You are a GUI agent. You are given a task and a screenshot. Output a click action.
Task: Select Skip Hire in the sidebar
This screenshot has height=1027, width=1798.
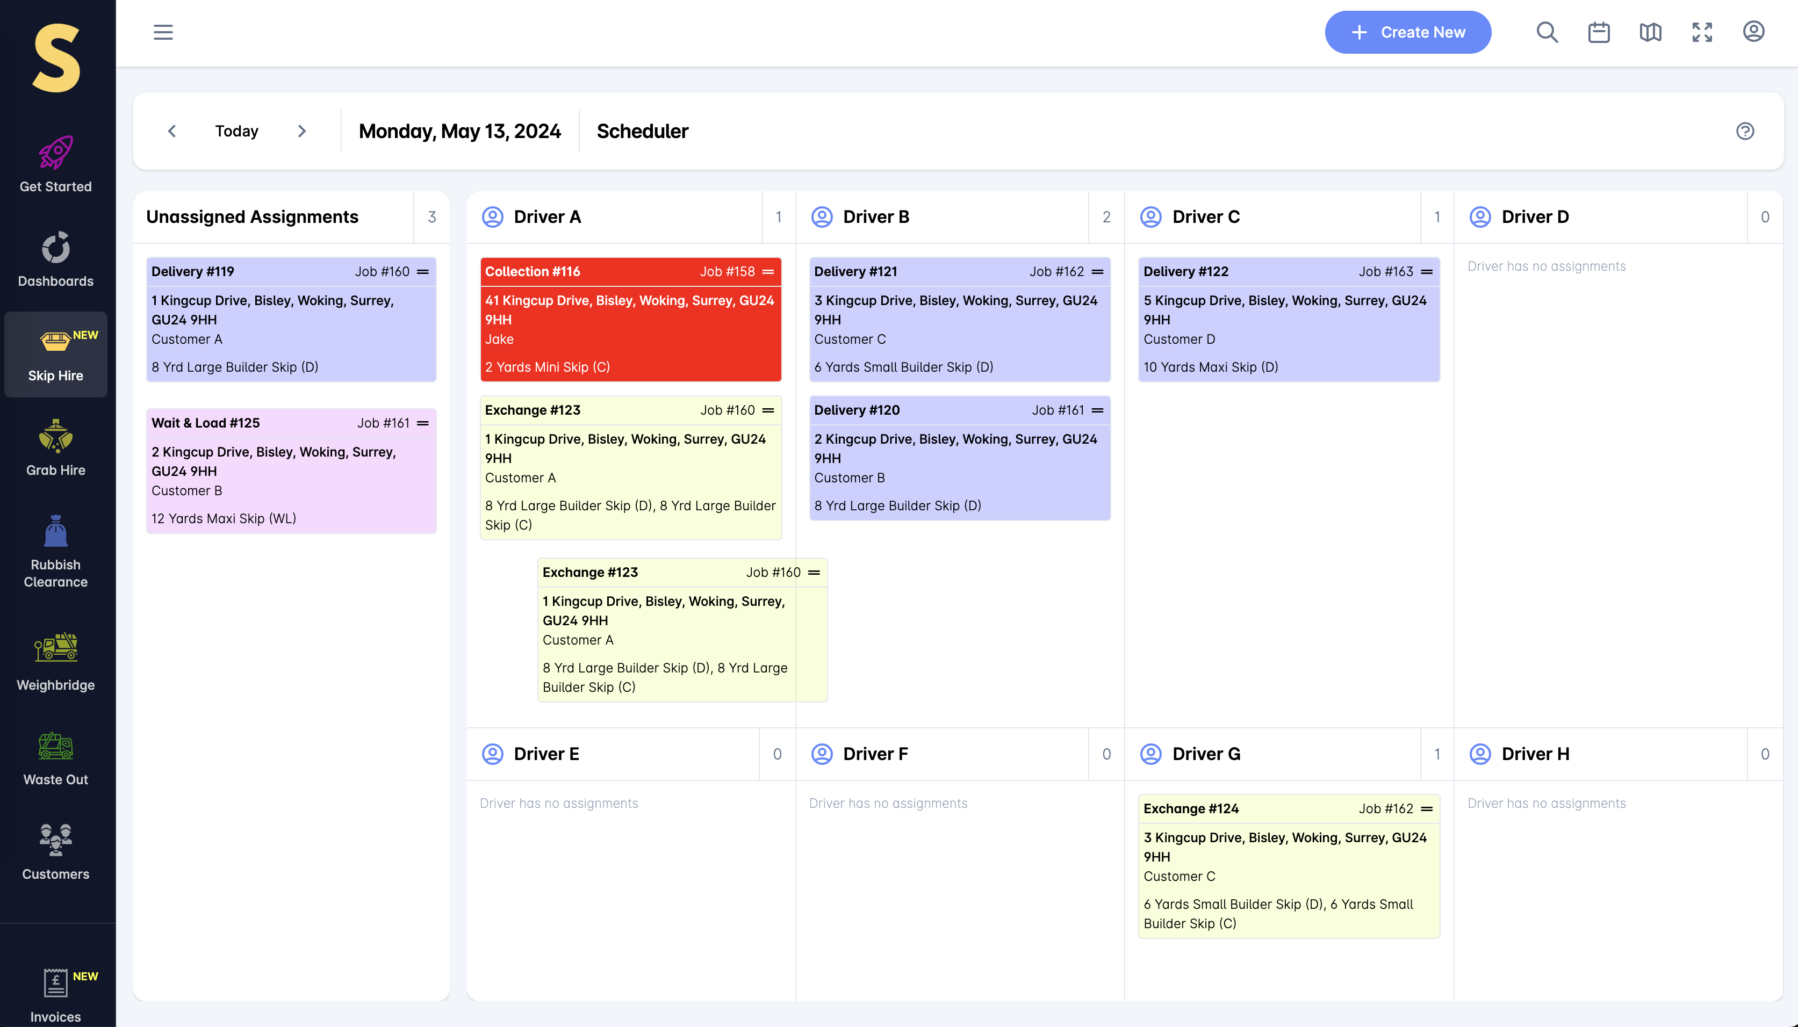coord(56,354)
